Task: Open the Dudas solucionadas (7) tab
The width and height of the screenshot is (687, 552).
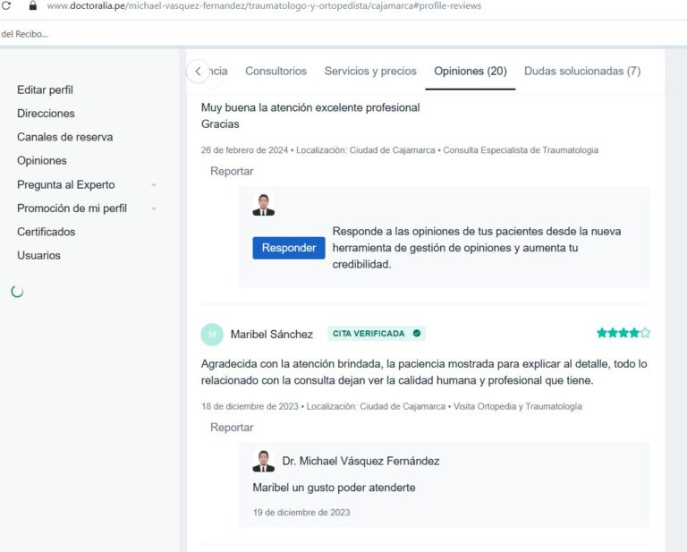Action: point(582,71)
